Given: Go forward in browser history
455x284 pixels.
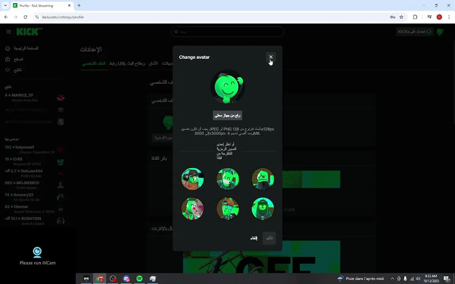Looking at the screenshot, I should [x=16, y=17].
